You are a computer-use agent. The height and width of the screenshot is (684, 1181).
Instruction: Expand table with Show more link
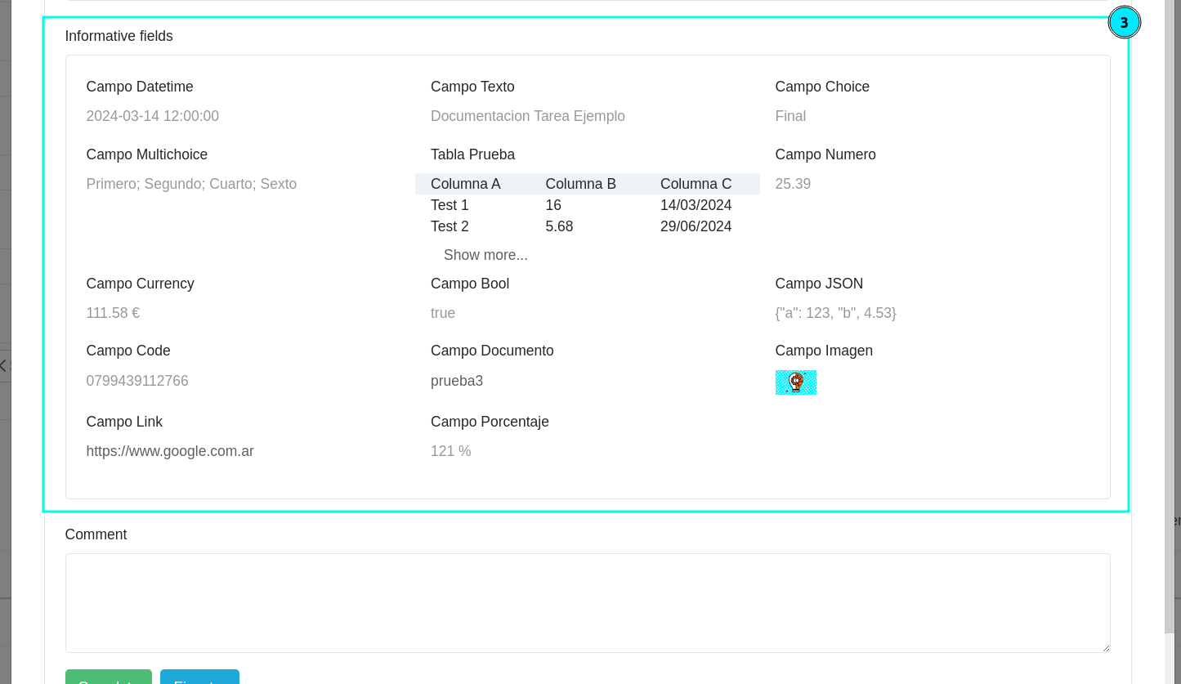click(x=485, y=255)
